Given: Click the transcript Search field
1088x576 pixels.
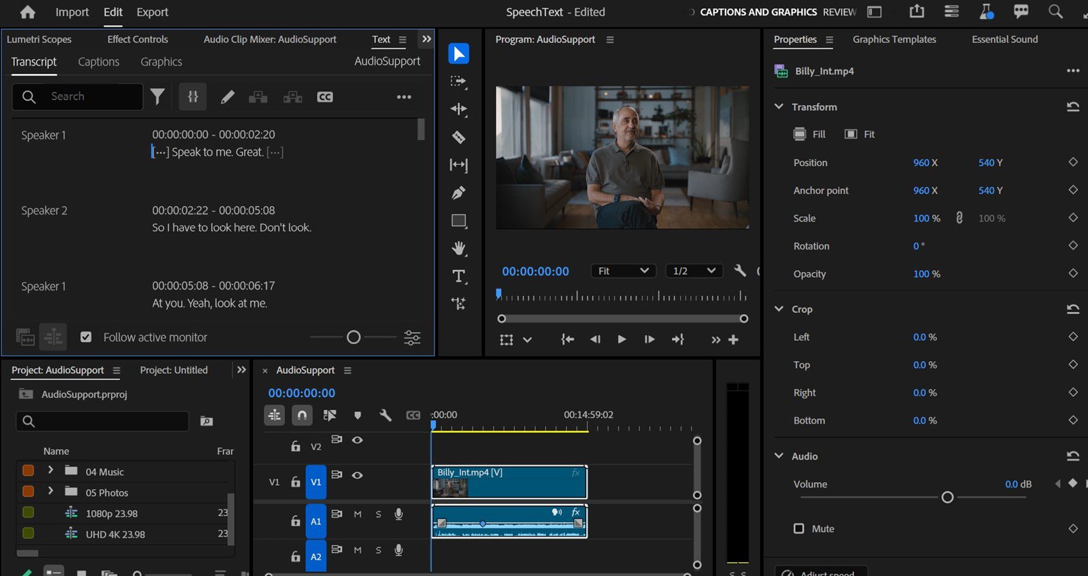Looking at the screenshot, I should pyautogui.click(x=88, y=97).
